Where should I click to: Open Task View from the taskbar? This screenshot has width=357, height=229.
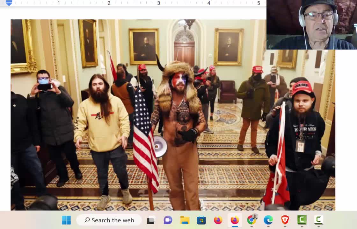tap(150, 220)
